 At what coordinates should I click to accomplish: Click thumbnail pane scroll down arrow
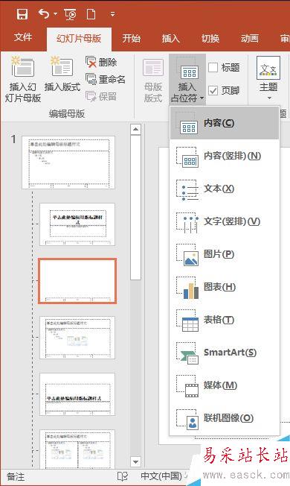[x=135, y=462]
